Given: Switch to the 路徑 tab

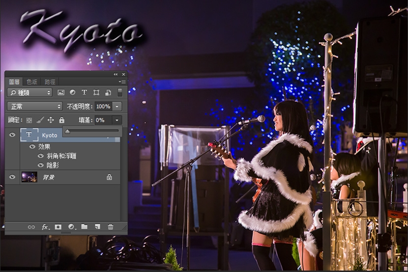Looking at the screenshot, I should point(50,82).
